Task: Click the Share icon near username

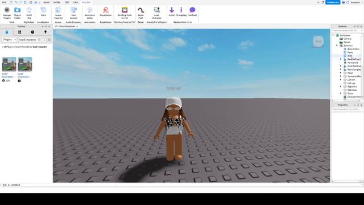Action: 348,2
